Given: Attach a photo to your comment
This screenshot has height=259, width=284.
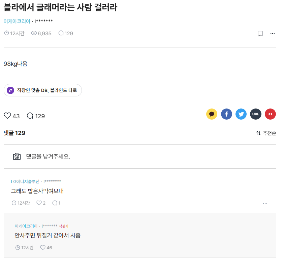Looking at the screenshot, I should point(17,156).
